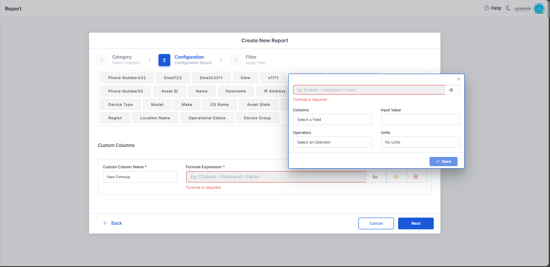Close the formula popup with X
The width and height of the screenshot is (550, 267).
[x=458, y=79]
